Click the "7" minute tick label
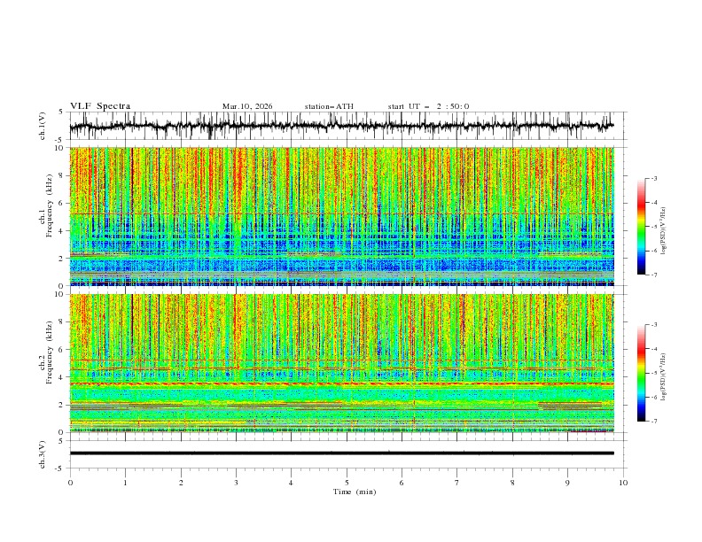 click(x=457, y=483)
